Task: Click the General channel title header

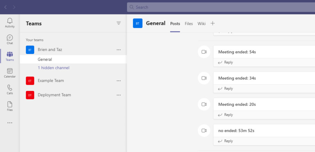Action: (156, 23)
